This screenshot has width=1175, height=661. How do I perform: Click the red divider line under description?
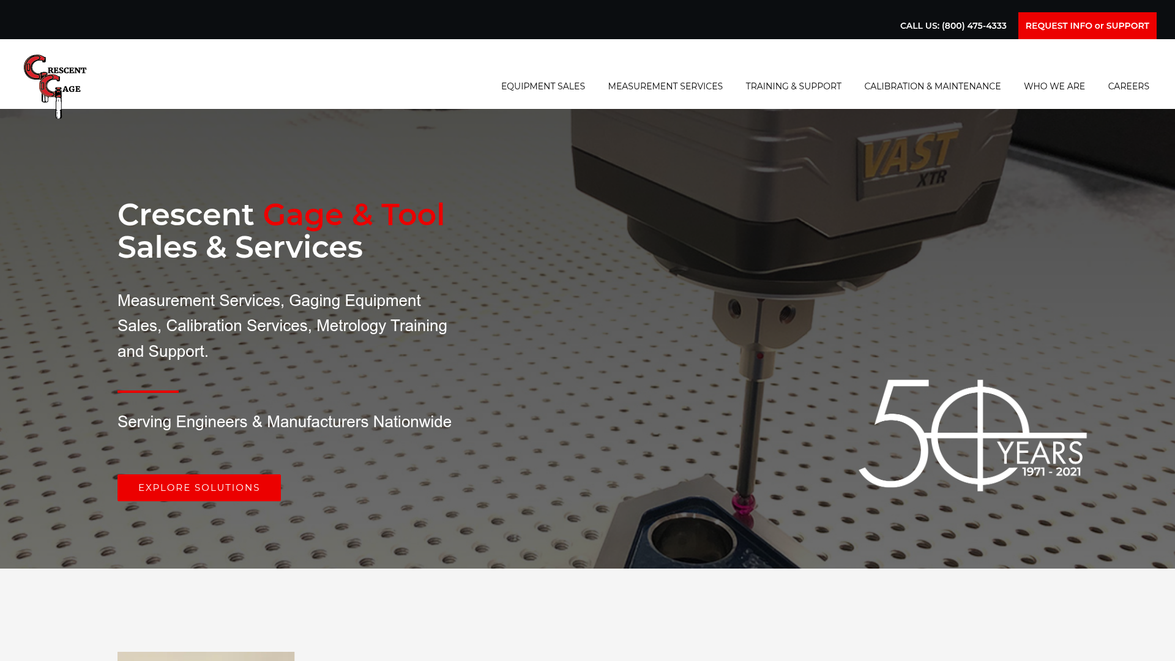[147, 391]
